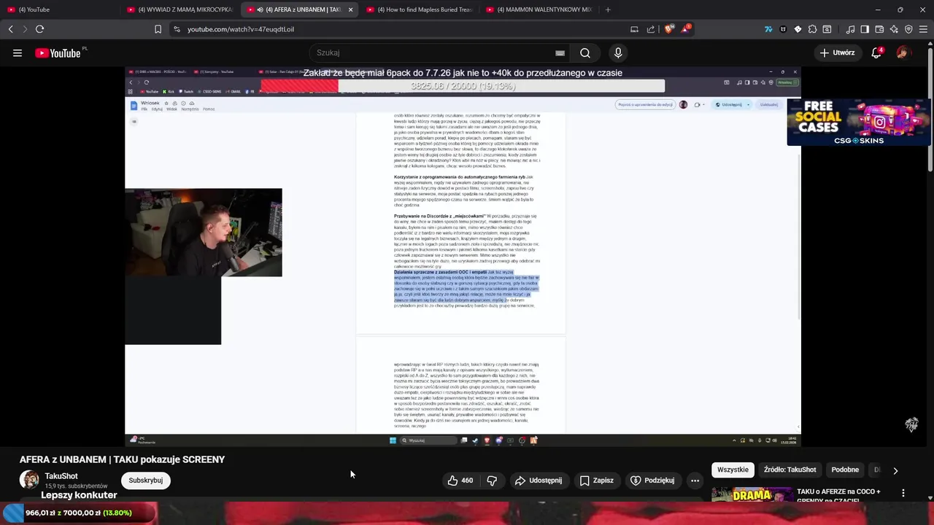The image size is (934, 525).
Task: Open Leo AI sparkle icon
Action: [x=894, y=29]
